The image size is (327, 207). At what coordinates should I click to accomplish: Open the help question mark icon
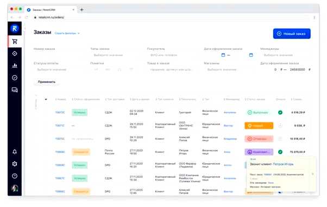coord(15,176)
